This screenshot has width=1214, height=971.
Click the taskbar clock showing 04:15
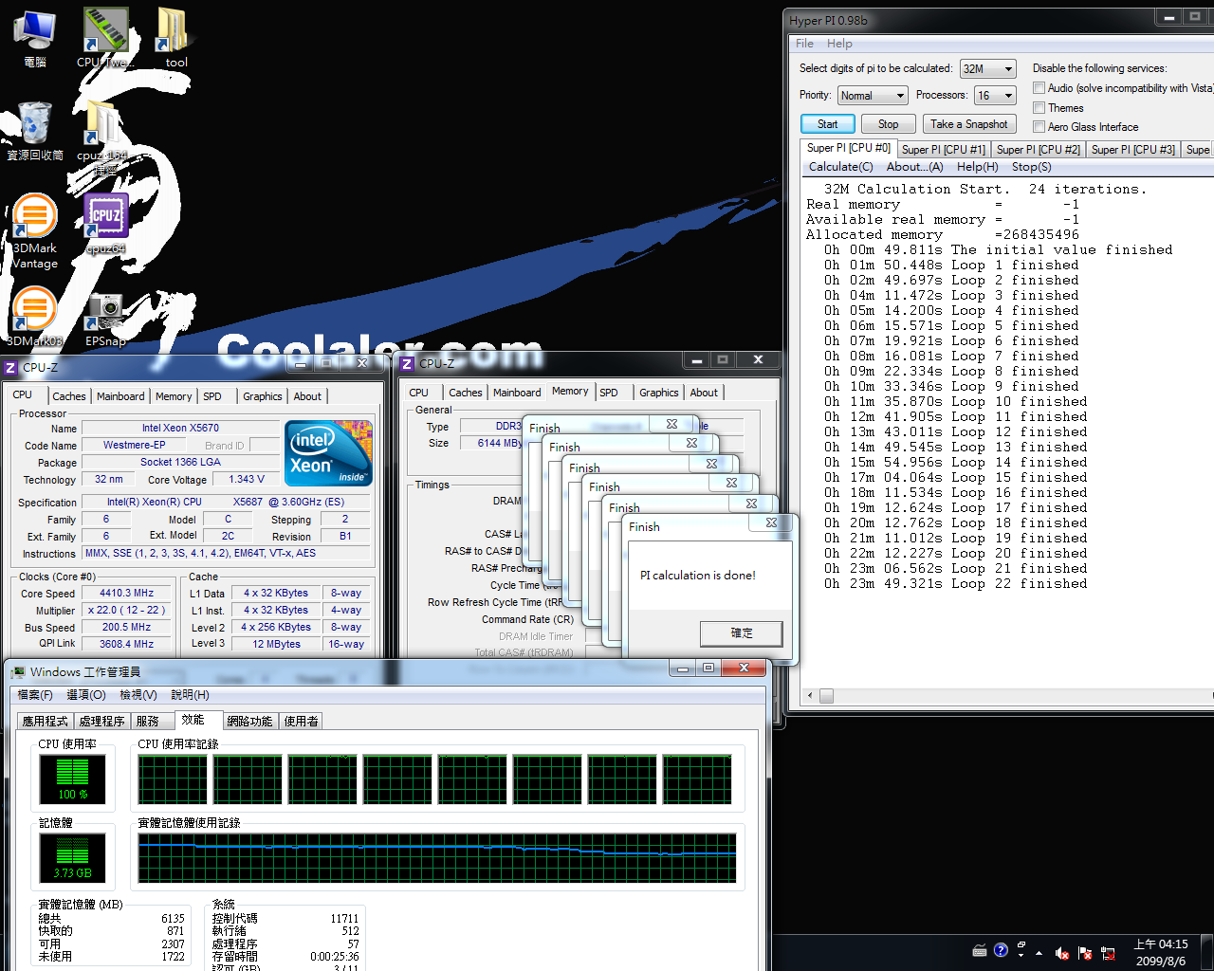1160,952
